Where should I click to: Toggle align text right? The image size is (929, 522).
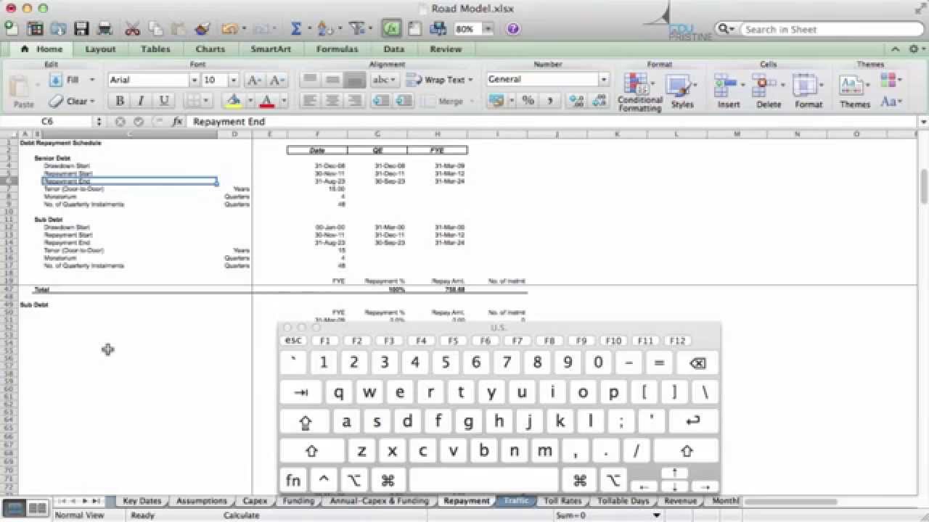(356, 101)
